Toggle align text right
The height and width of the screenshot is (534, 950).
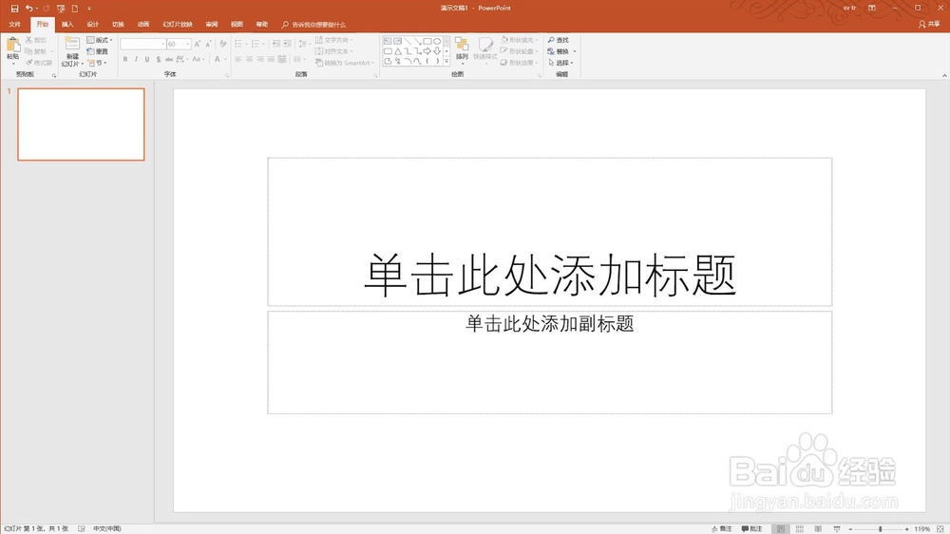(260, 60)
